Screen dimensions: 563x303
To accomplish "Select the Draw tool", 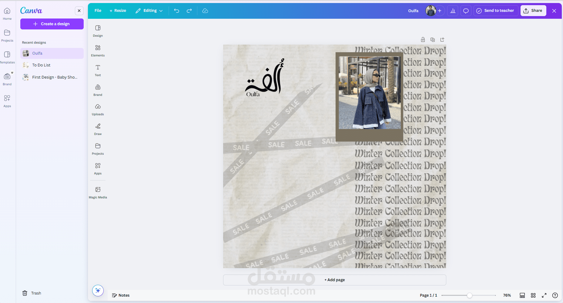I will (98, 129).
